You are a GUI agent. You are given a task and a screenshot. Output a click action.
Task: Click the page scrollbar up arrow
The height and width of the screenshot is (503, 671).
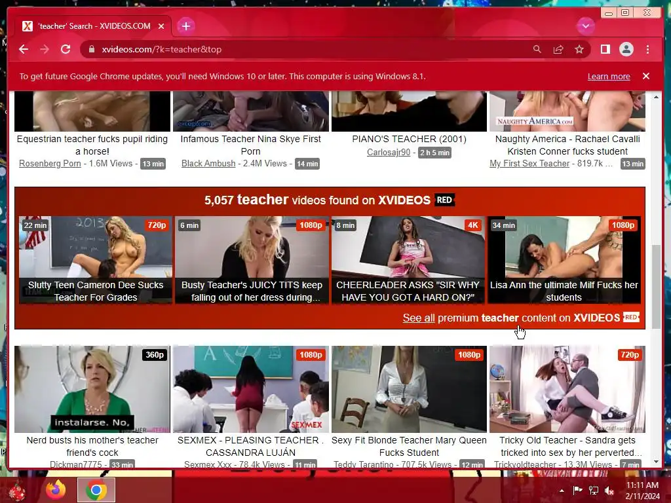point(657,98)
